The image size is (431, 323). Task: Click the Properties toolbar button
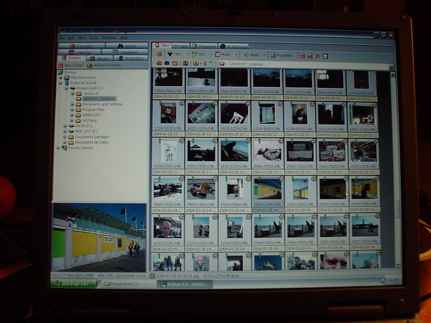point(282,55)
